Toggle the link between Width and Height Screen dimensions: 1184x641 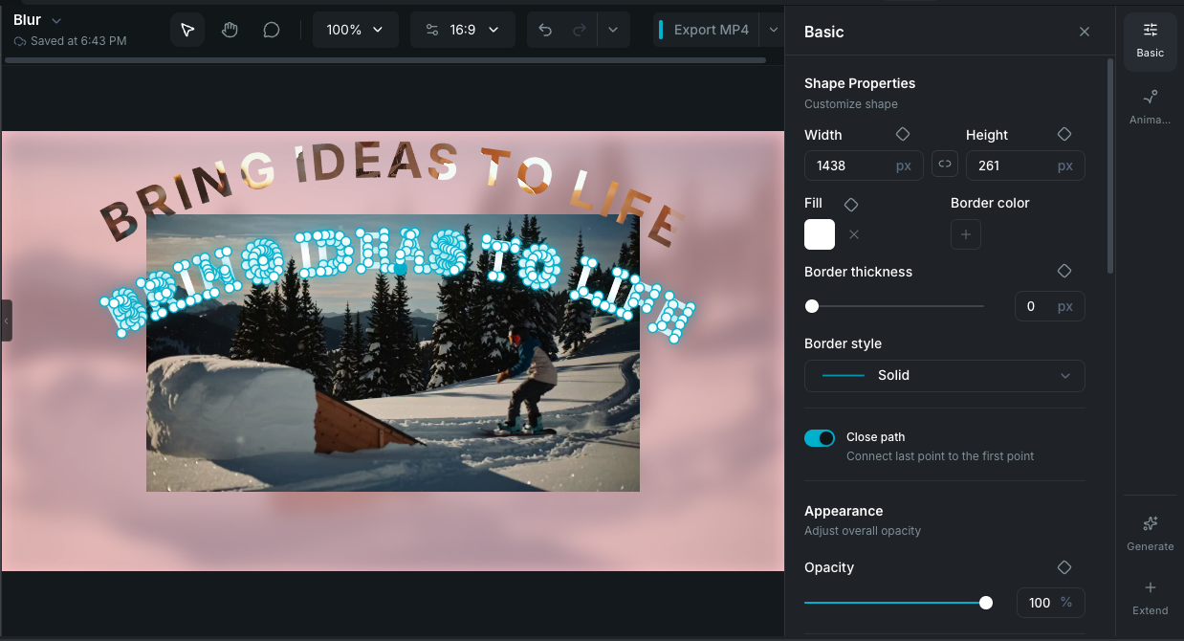[944, 164]
